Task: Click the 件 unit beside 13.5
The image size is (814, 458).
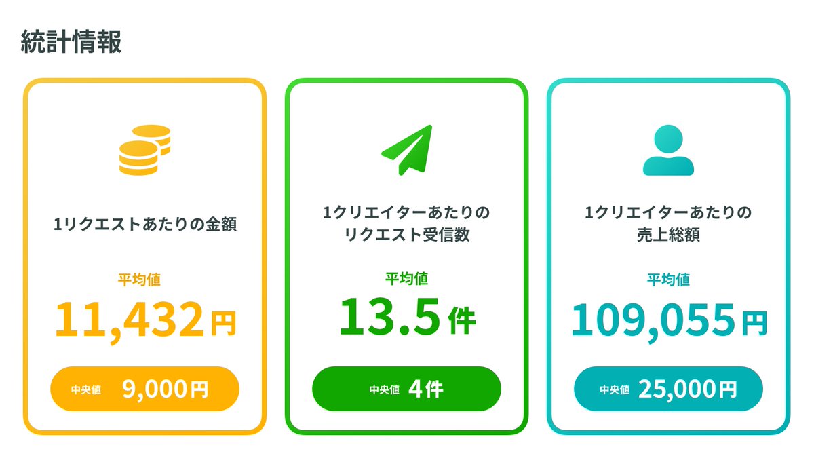Action: (462, 320)
